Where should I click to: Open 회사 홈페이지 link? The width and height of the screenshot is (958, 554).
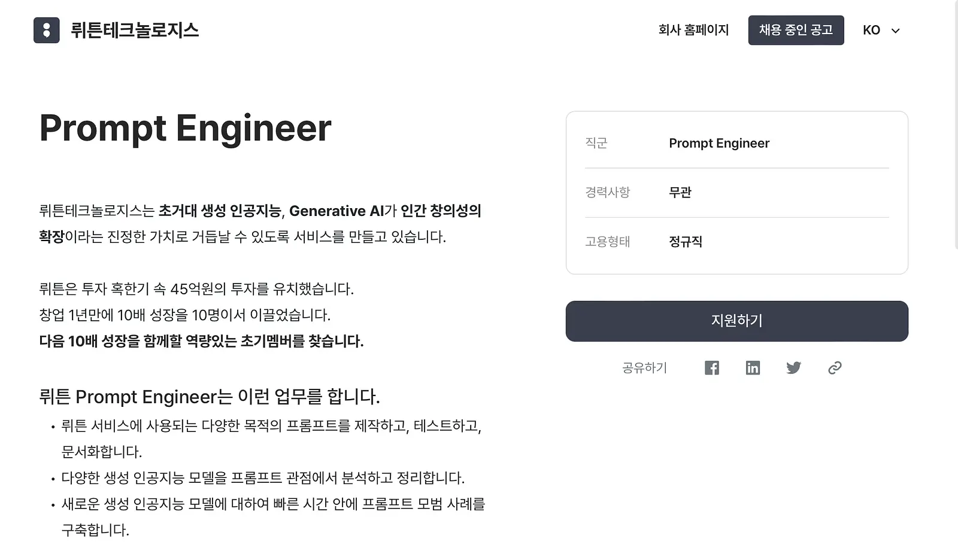tap(693, 30)
